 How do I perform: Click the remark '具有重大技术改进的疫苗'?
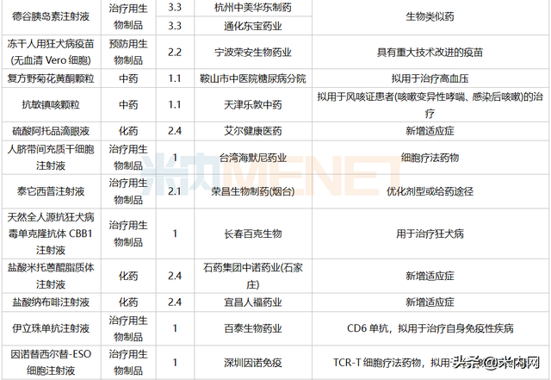point(430,52)
